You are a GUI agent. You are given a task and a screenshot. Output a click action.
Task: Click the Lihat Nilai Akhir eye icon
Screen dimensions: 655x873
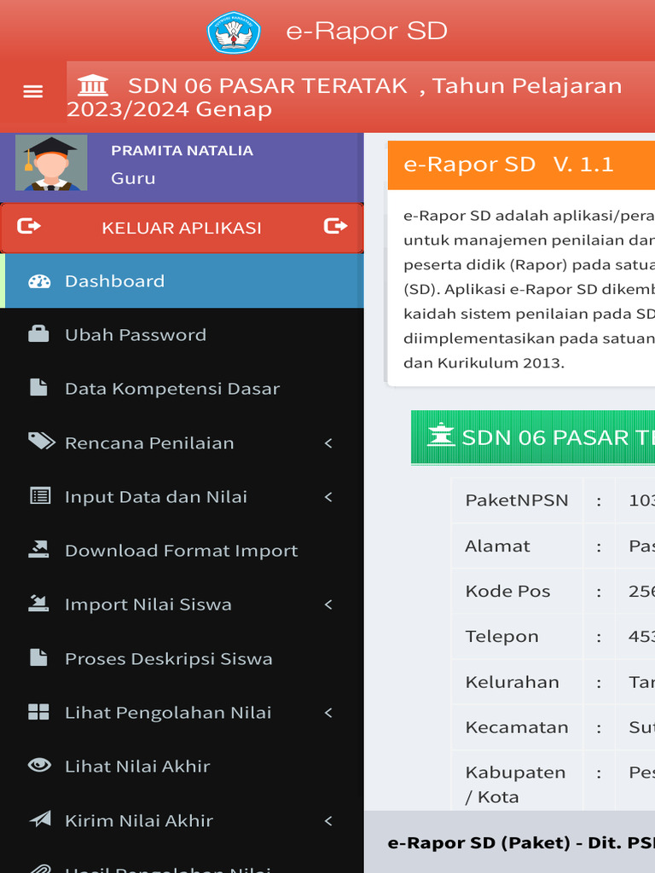[x=39, y=766]
